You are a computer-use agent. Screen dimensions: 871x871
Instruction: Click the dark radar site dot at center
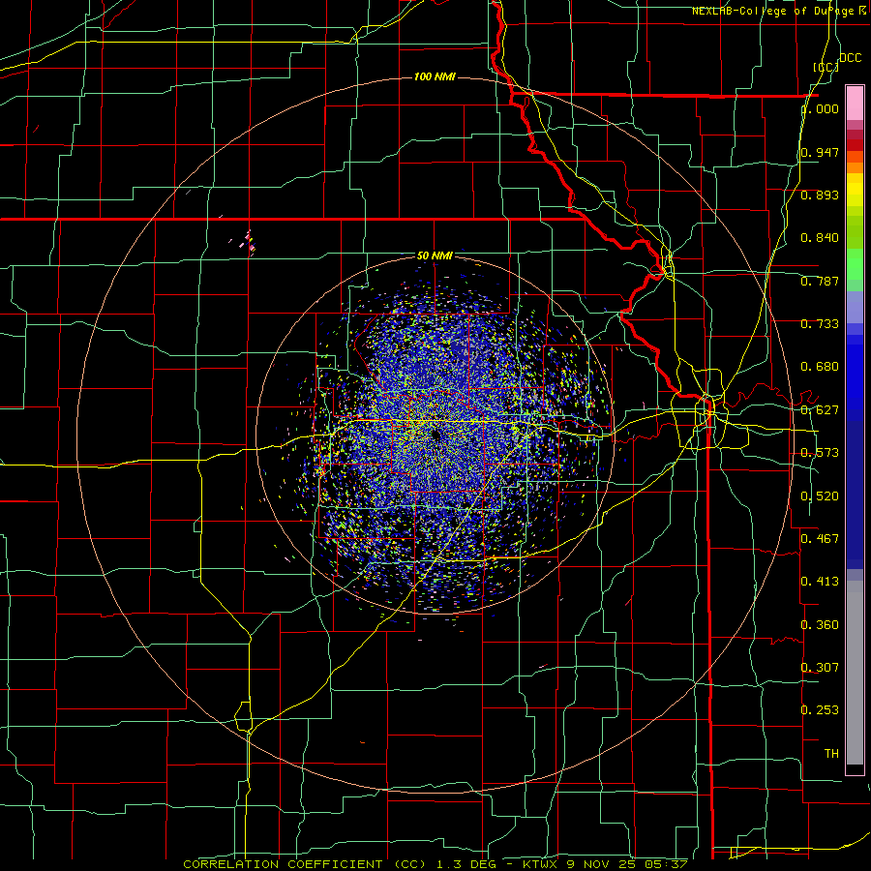[435, 435]
